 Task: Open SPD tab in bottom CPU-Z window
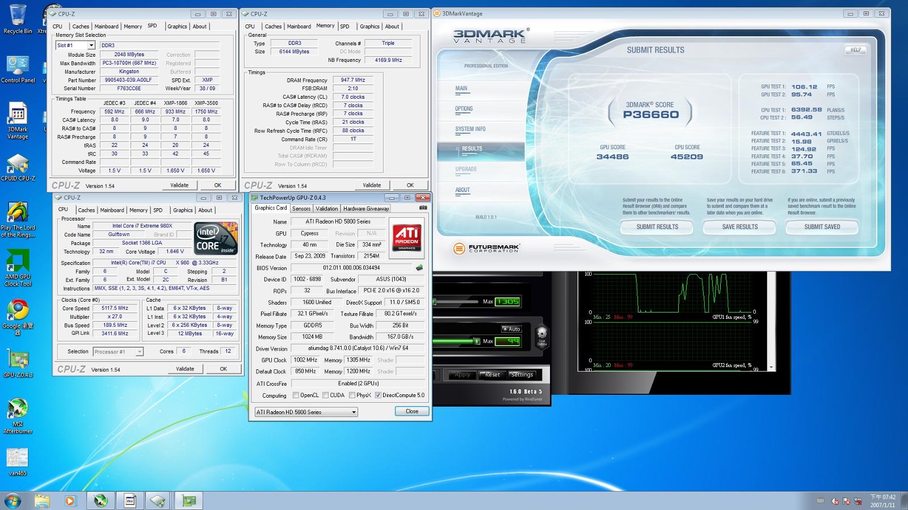[x=158, y=210]
